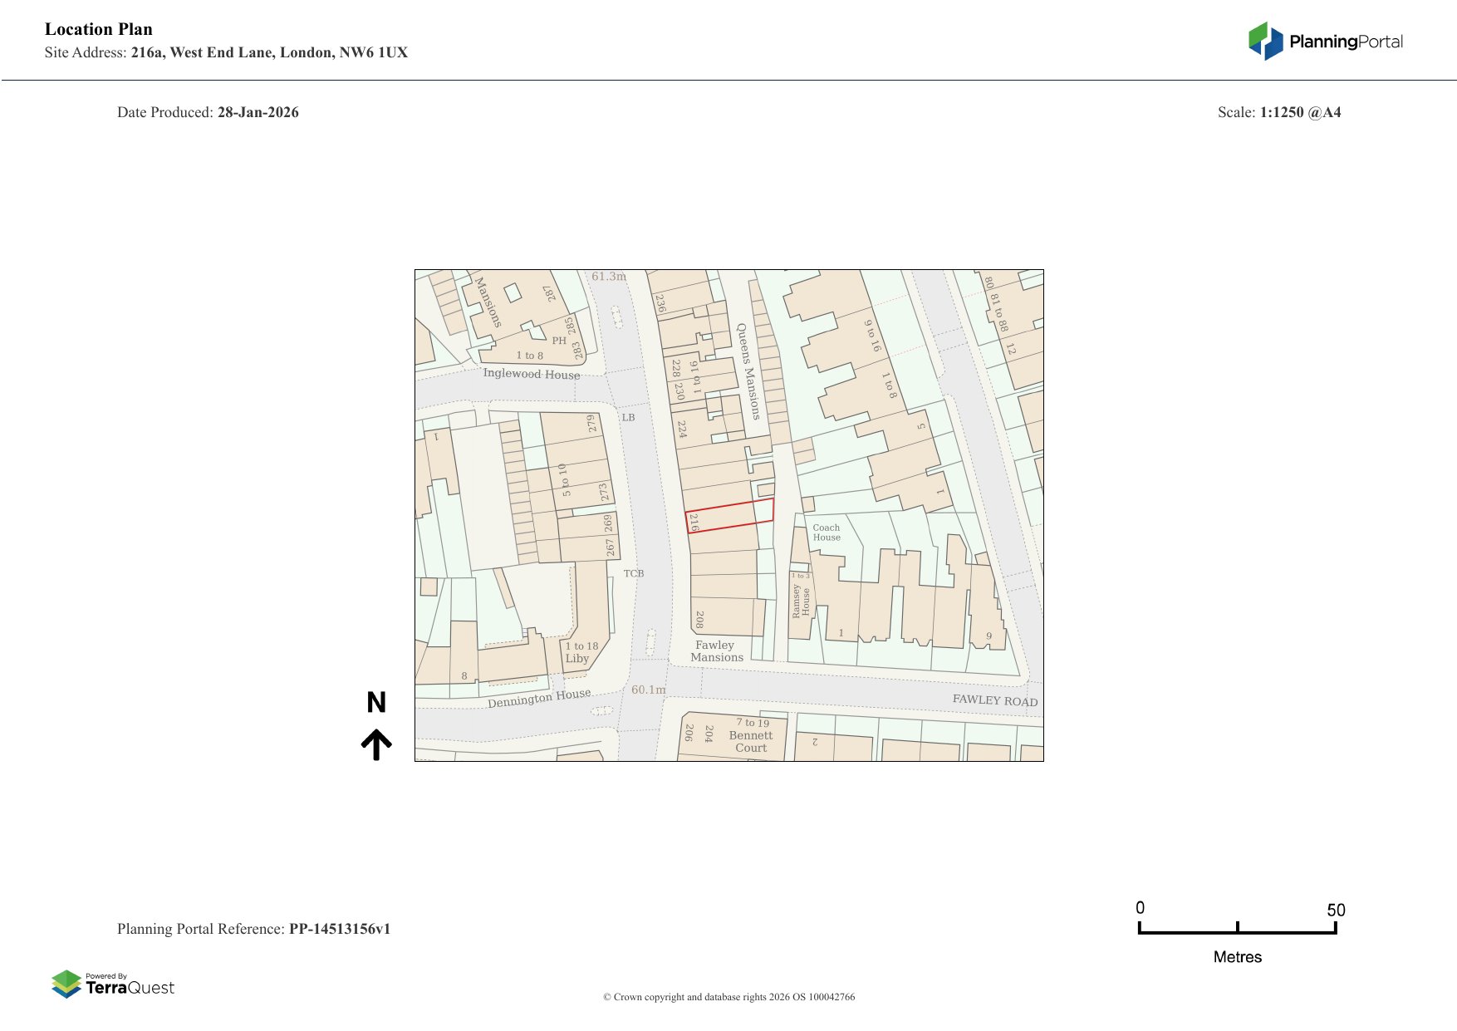Click the TerraQuest logo at bottom left
The height and width of the screenshot is (1031, 1457).
[113, 984]
